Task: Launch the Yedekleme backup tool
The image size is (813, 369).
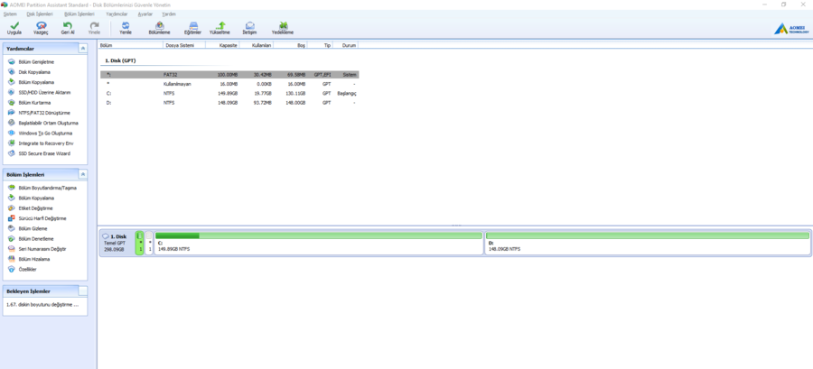Action: (x=283, y=28)
